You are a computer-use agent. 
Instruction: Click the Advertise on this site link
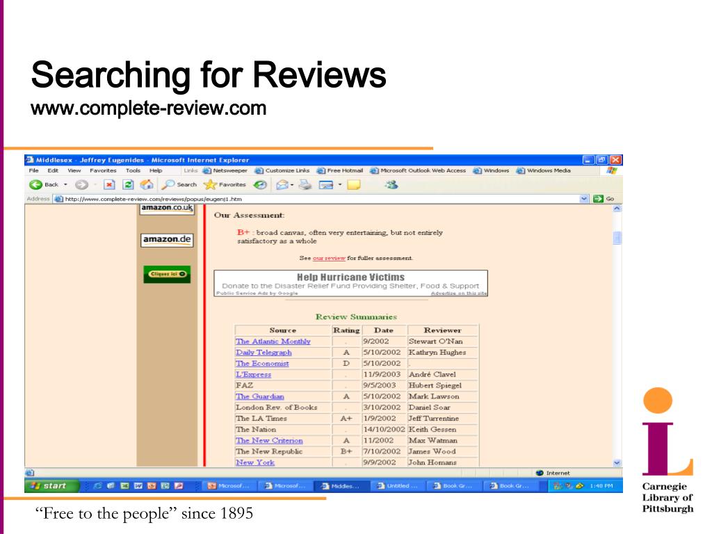pos(459,293)
